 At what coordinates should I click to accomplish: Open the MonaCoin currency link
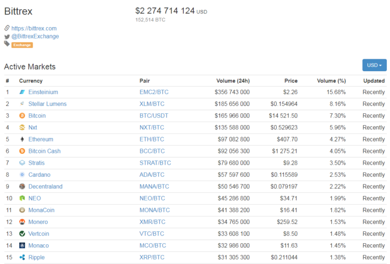(41, 210)
